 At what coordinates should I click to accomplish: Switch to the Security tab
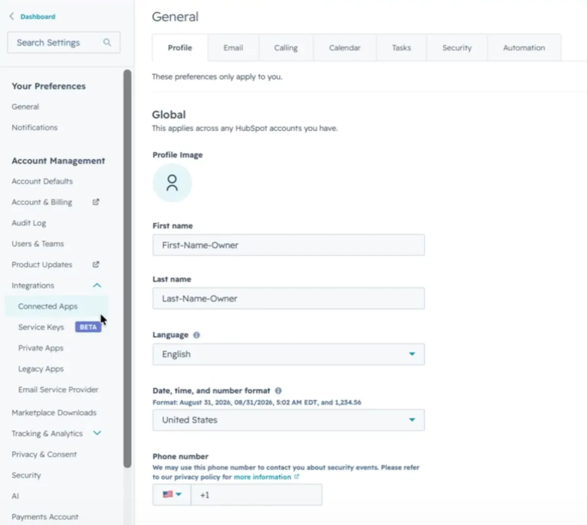[457, 48]
